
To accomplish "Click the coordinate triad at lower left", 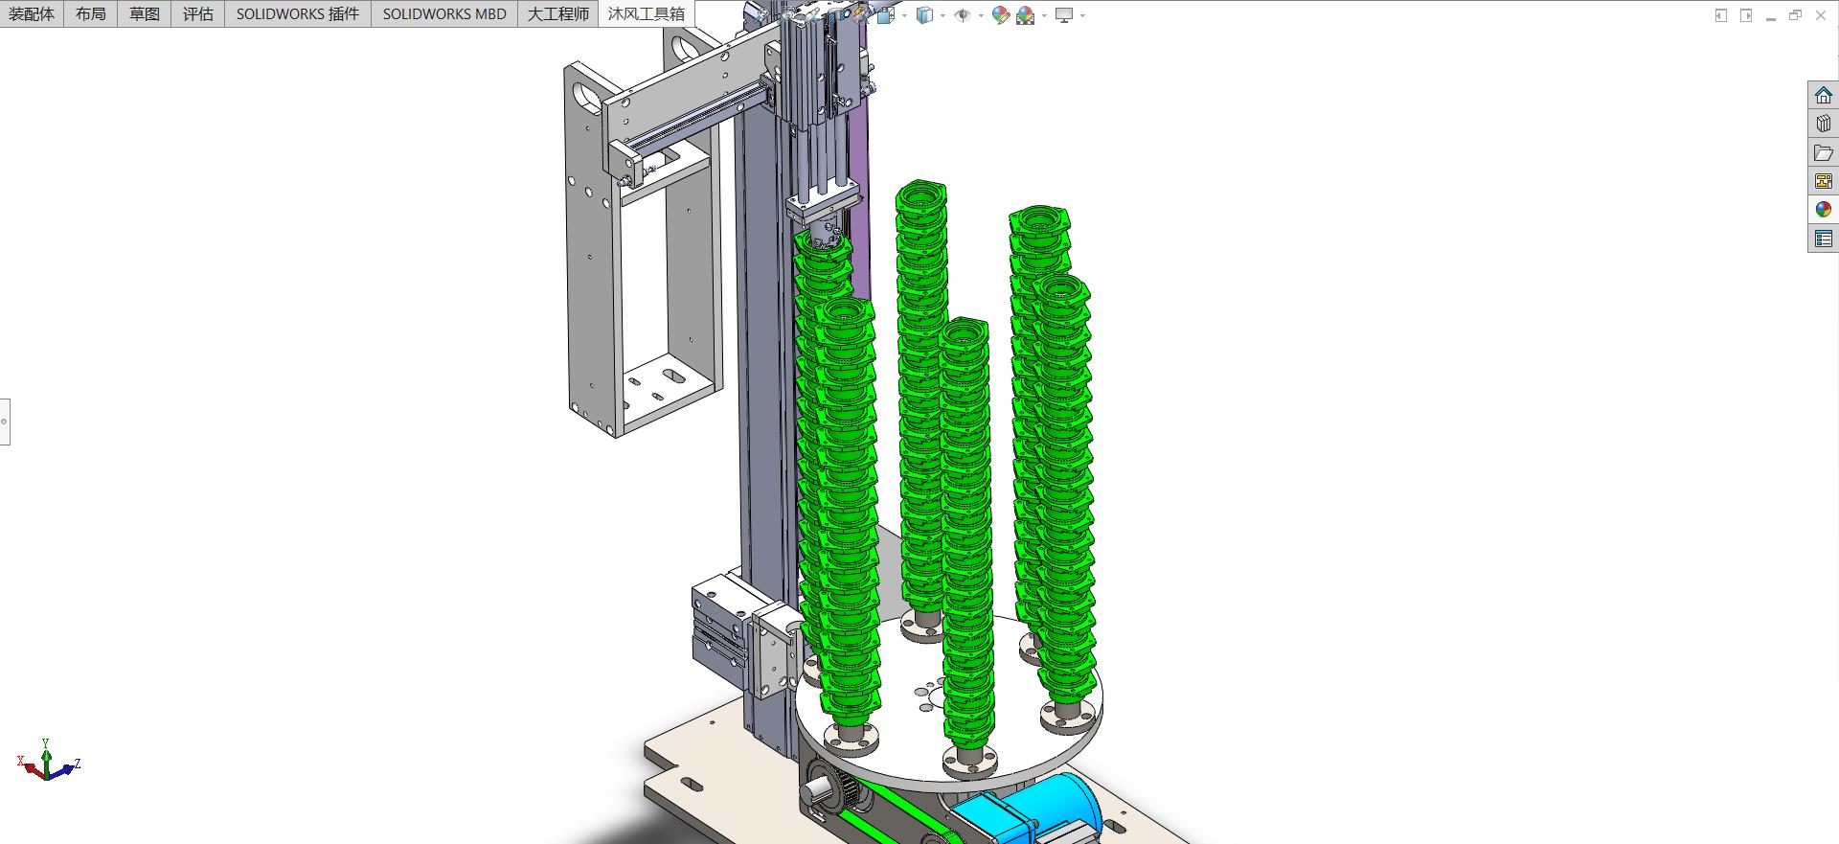I will (48, 760).
